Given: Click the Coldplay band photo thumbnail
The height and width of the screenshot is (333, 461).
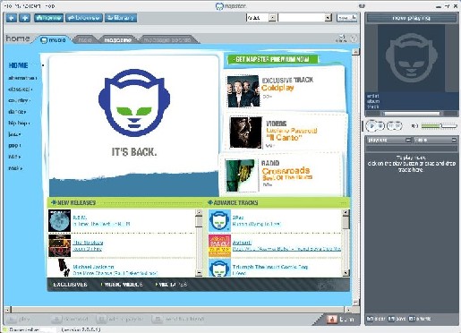Looking at the screenshot, I should tap(243, 91).
